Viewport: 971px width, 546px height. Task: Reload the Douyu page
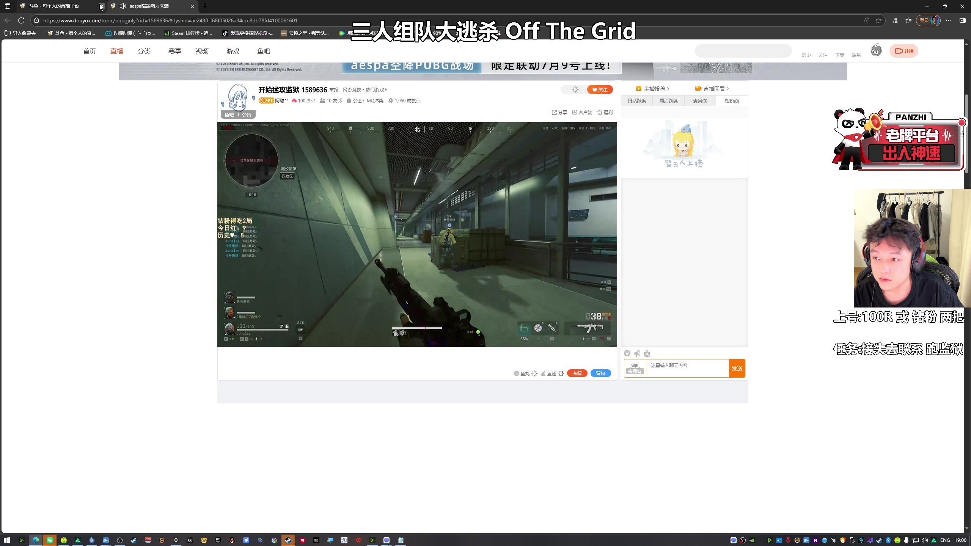21,20
